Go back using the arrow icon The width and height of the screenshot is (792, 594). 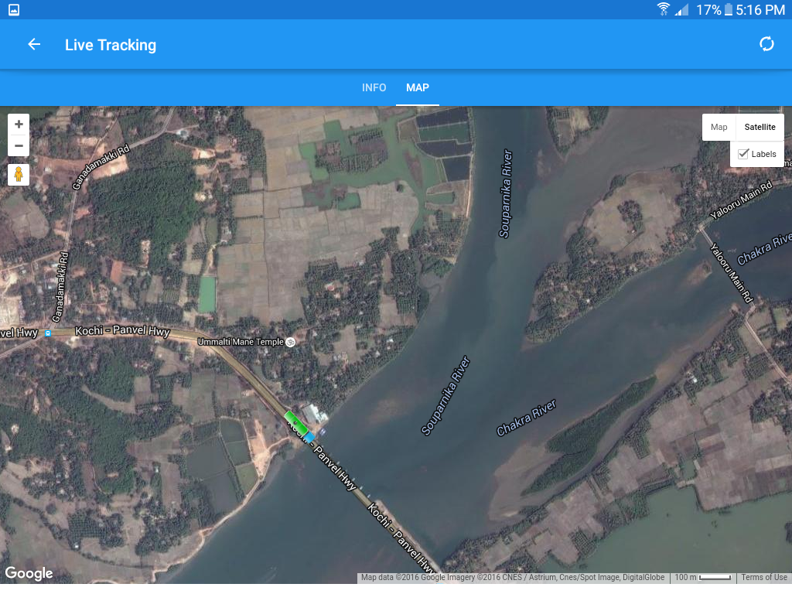pyautogui.click(x=34, y=44)
